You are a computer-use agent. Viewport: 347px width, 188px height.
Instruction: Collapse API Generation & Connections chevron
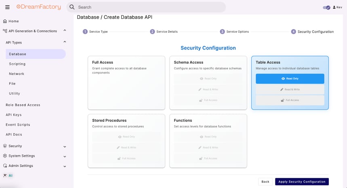pyautogui.click(x=65, y=31)
